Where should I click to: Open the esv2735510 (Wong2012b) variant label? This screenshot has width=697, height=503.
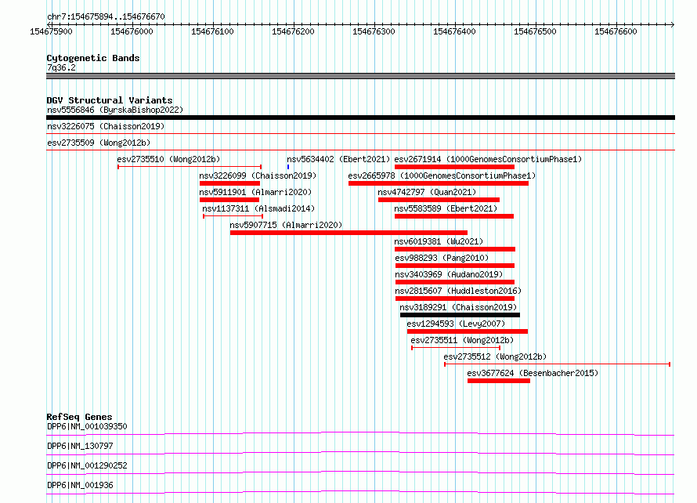168,159
